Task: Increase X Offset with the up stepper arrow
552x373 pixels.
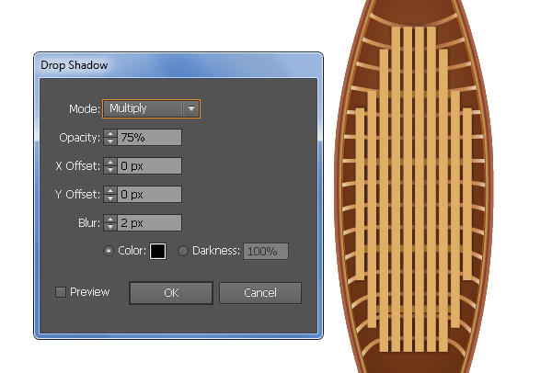Action: pyautogui.click(x=110, y=162)
